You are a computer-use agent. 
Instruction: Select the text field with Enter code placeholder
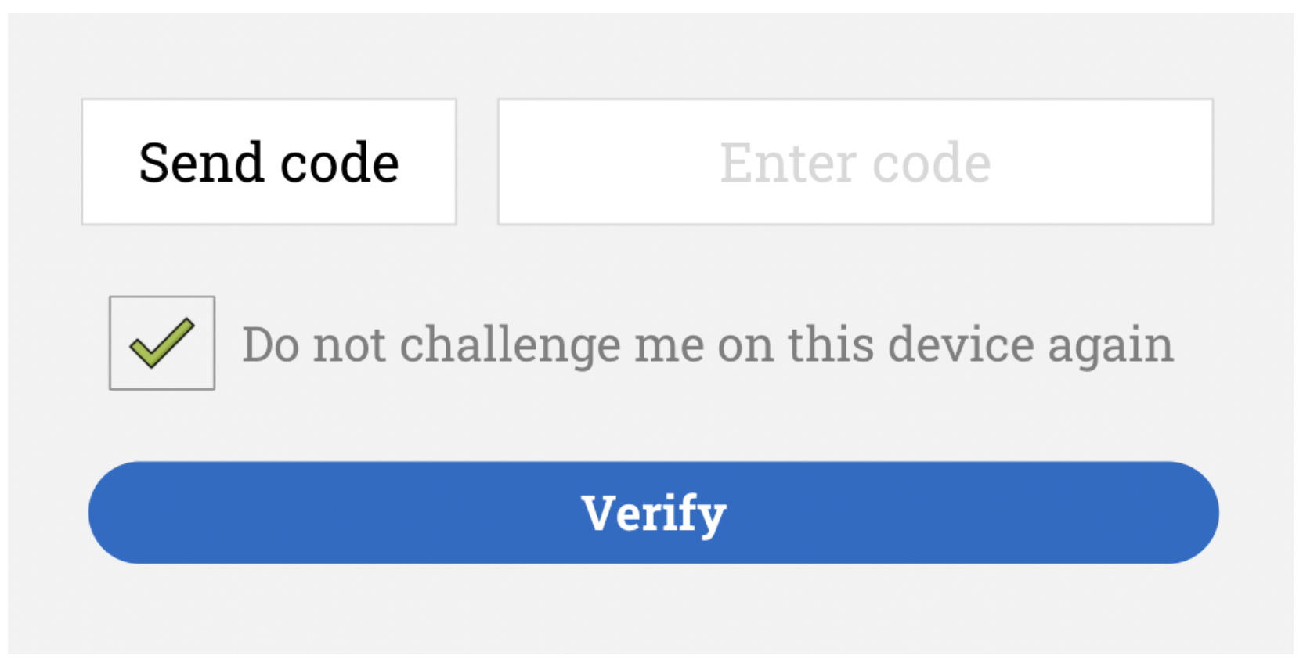tap(855, 162)
